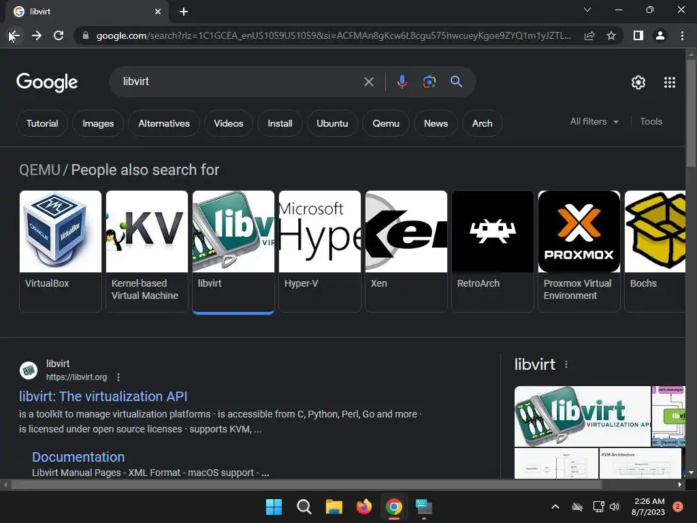Screen dimensions: 697x523
Task: Search by image with Google Lens
Action: [x=429, y=82]
